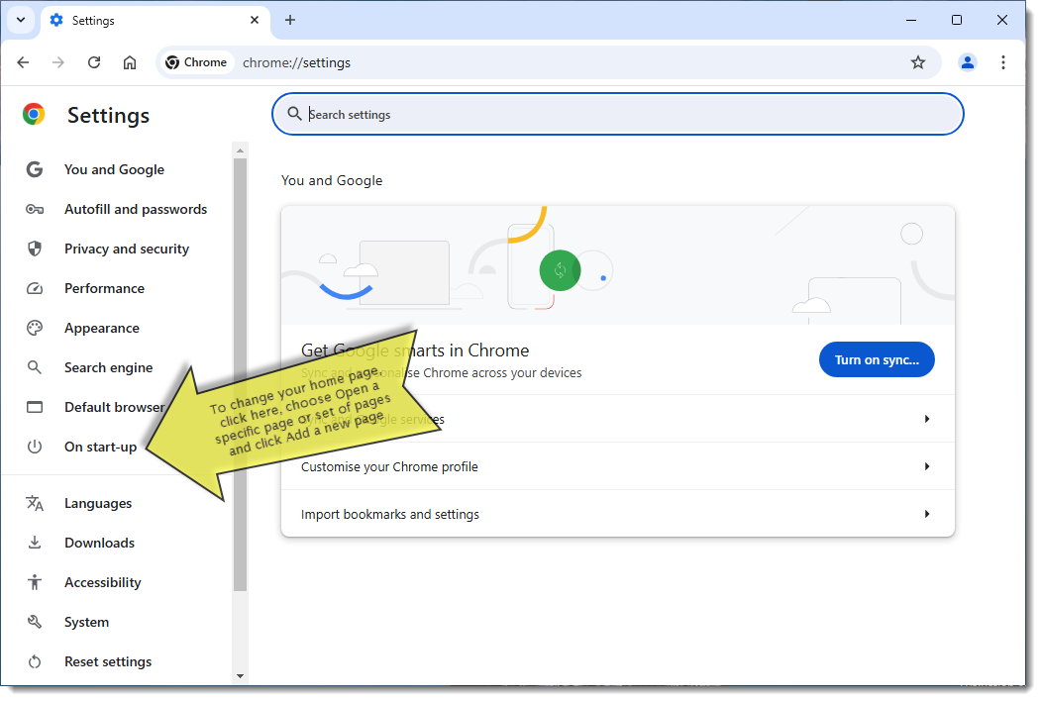The width and height of the screenshot is (1041, 701).
Task: Open the Reset settings section
Action: [x=107, y=661]
